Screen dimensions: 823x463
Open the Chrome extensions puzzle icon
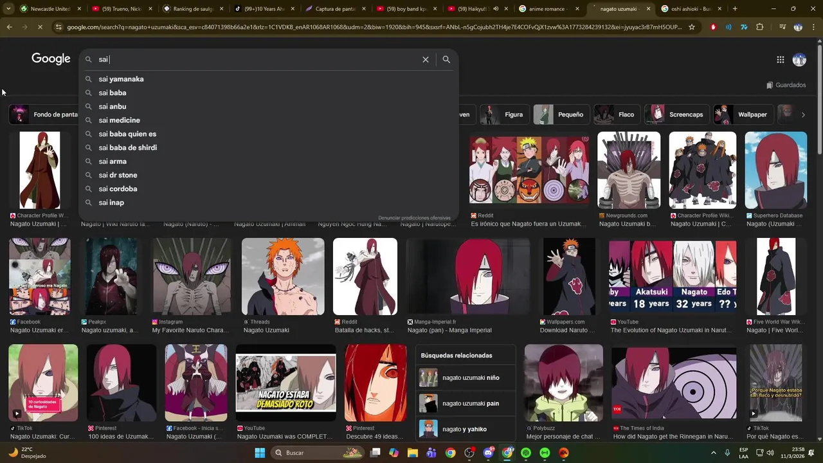pyautogui.click(x=760, y=27)
